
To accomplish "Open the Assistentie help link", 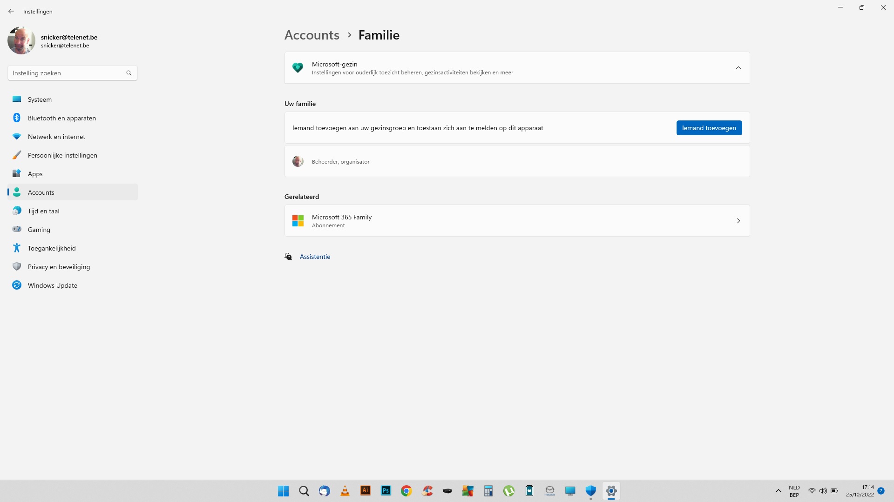I will point(315,257).
